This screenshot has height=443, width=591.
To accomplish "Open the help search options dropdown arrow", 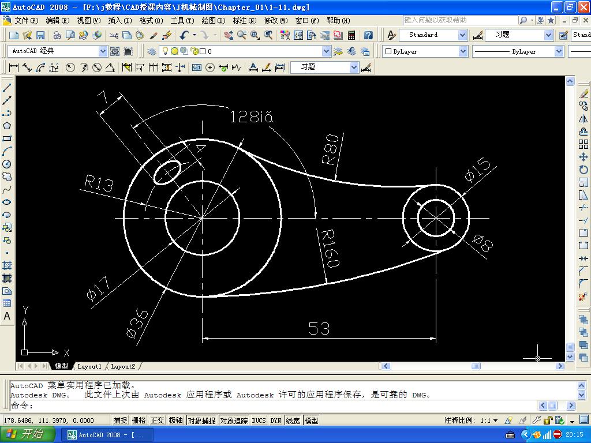I will [532, 20].
